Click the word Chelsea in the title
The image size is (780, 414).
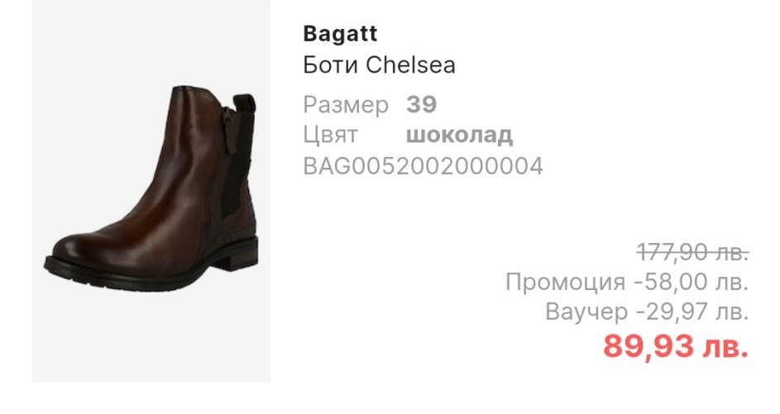tap(411, 64)
